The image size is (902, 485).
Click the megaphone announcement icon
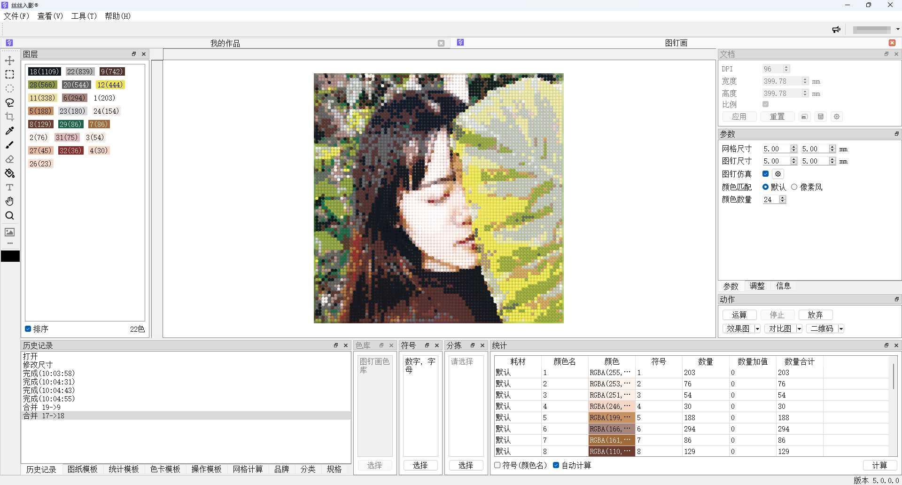(x=836, y=30)
